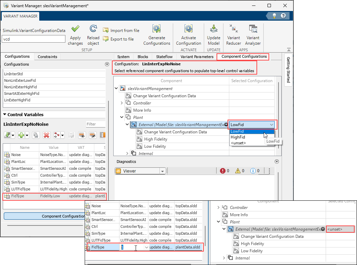Select the NonLinExterLowFid configuration

(20, 80)
